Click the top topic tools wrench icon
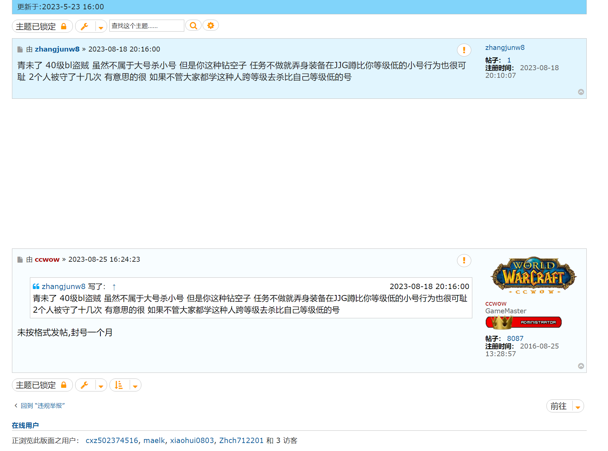Viewport: 608px width, 451px height. (x=85, y=26)
